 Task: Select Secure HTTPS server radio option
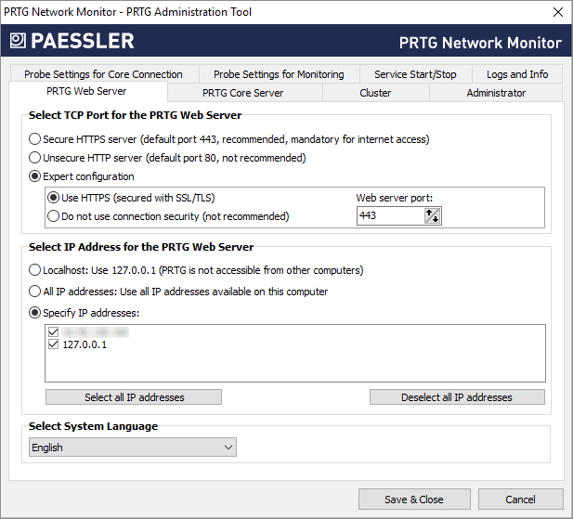(x=35, y=139)
